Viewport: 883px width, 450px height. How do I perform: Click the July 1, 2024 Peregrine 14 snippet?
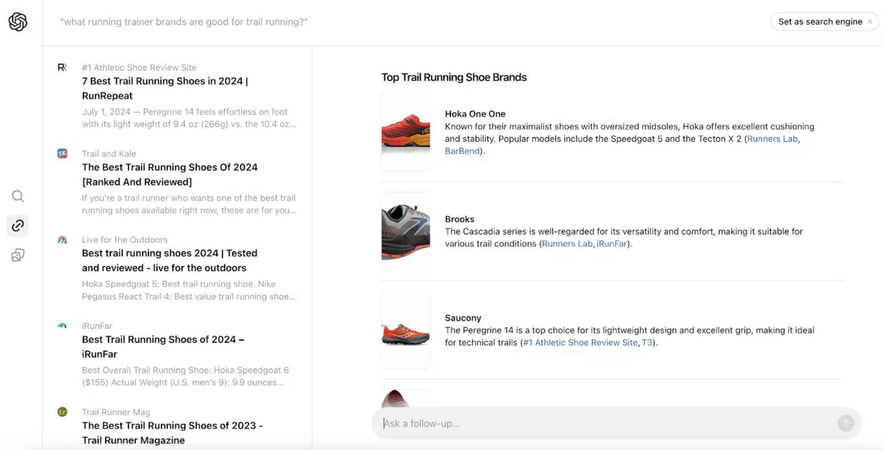tap(189, 118)
